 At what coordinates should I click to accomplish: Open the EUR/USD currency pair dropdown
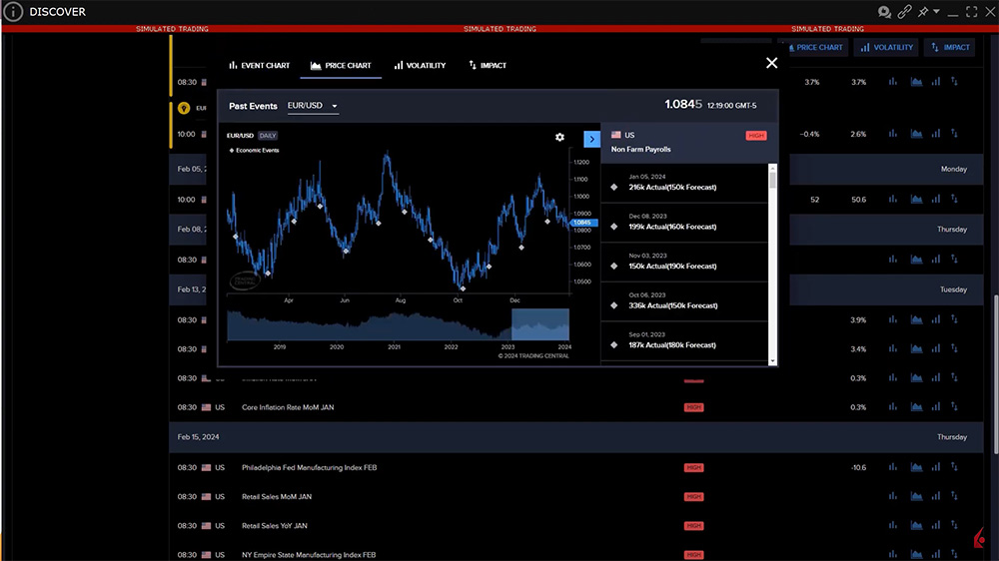coord(313,106)
